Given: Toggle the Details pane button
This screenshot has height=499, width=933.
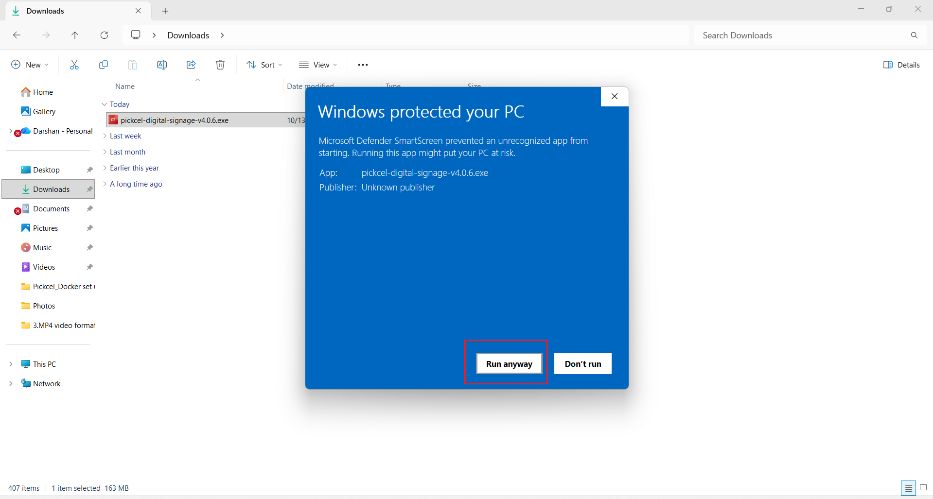Looking at the screenshot, I should (x=901, y=65).
